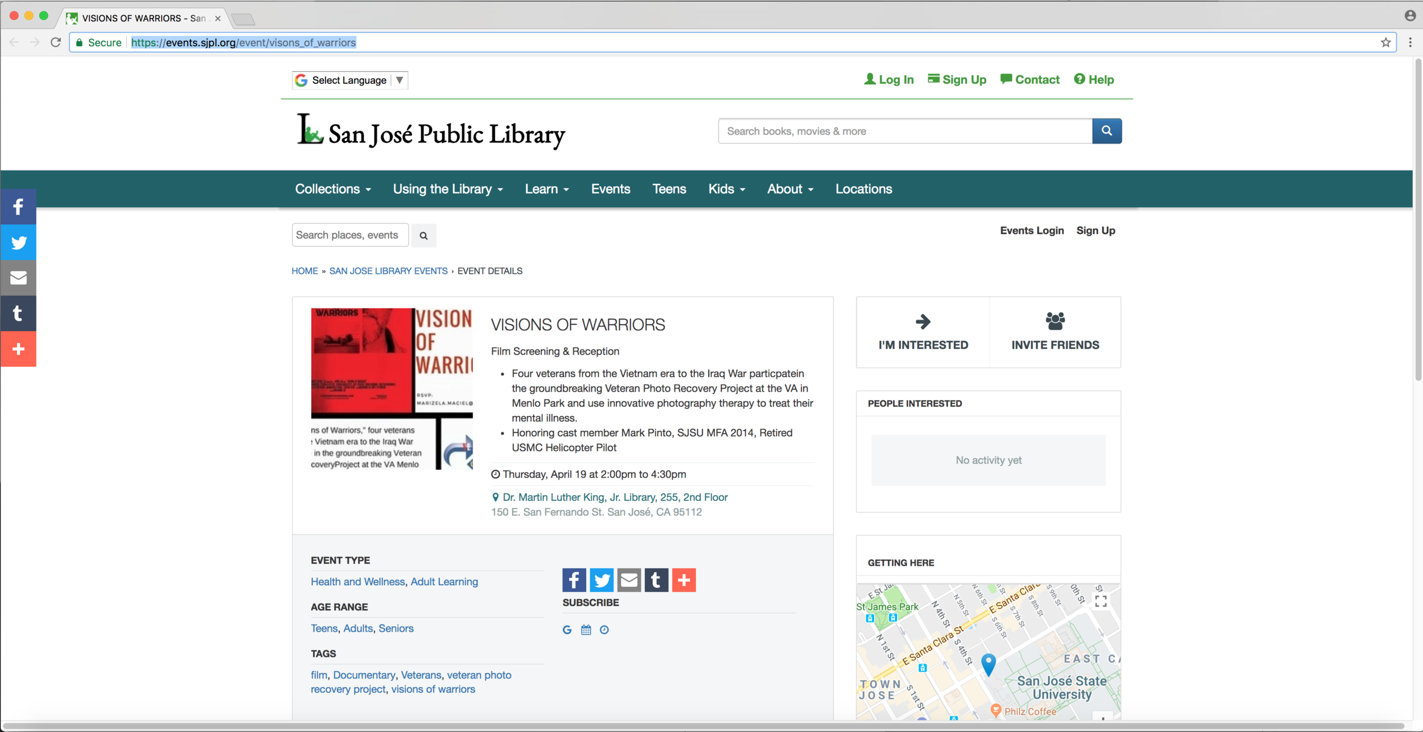This screenshot has width=1423, height=732.
Task: Open Help link
Action: click(x=1093, y=80)
